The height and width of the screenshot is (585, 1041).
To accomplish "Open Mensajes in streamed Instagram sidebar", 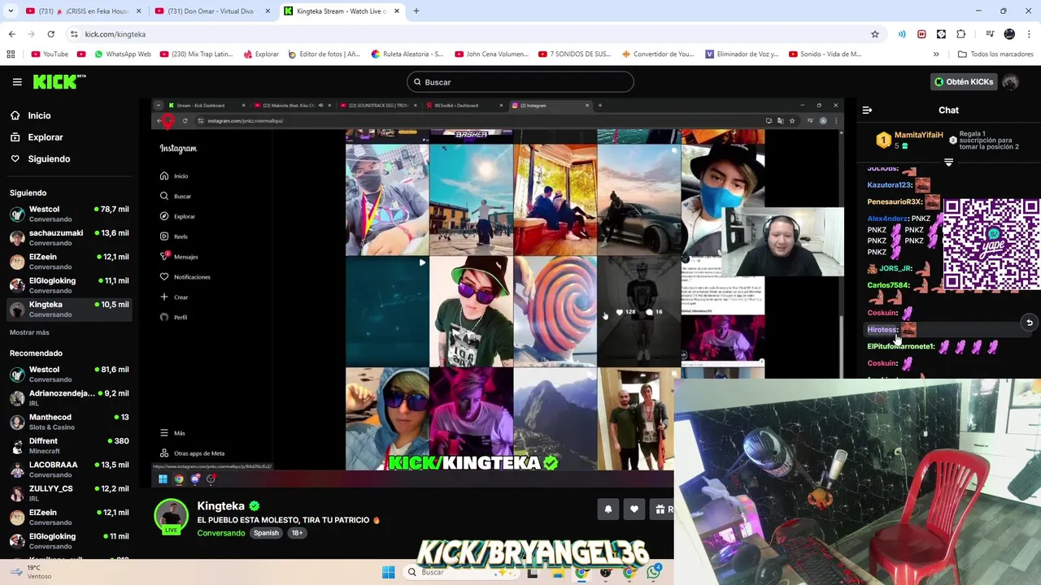I will [179, 257].
